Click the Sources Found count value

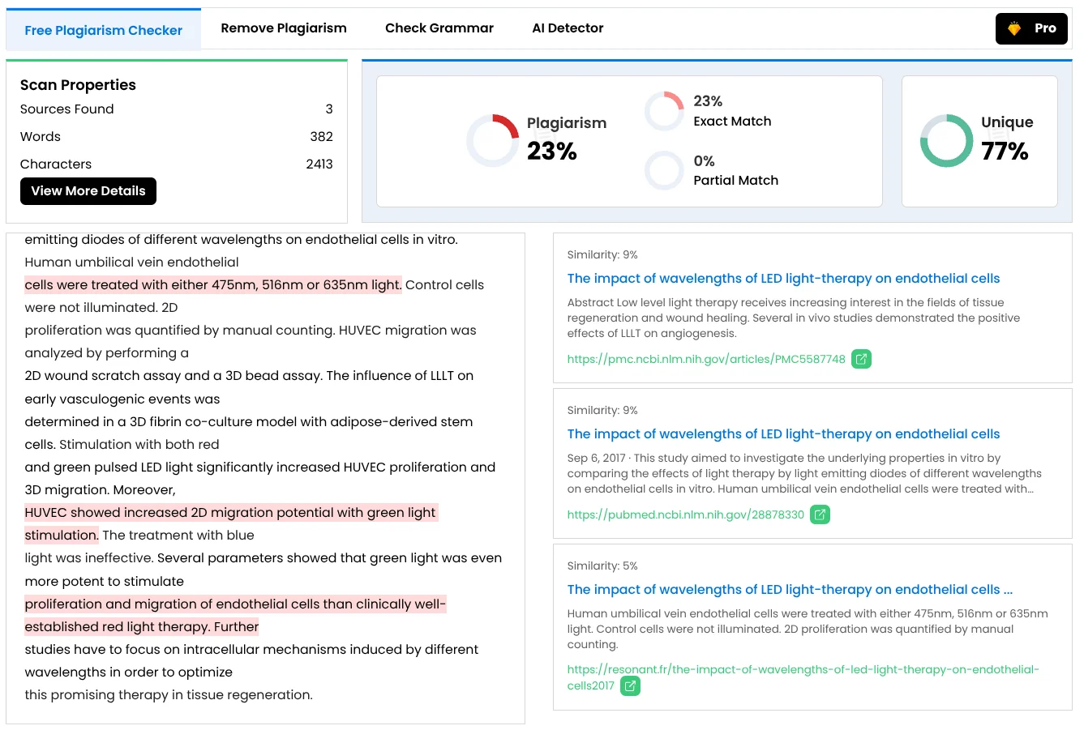(328, 109)
